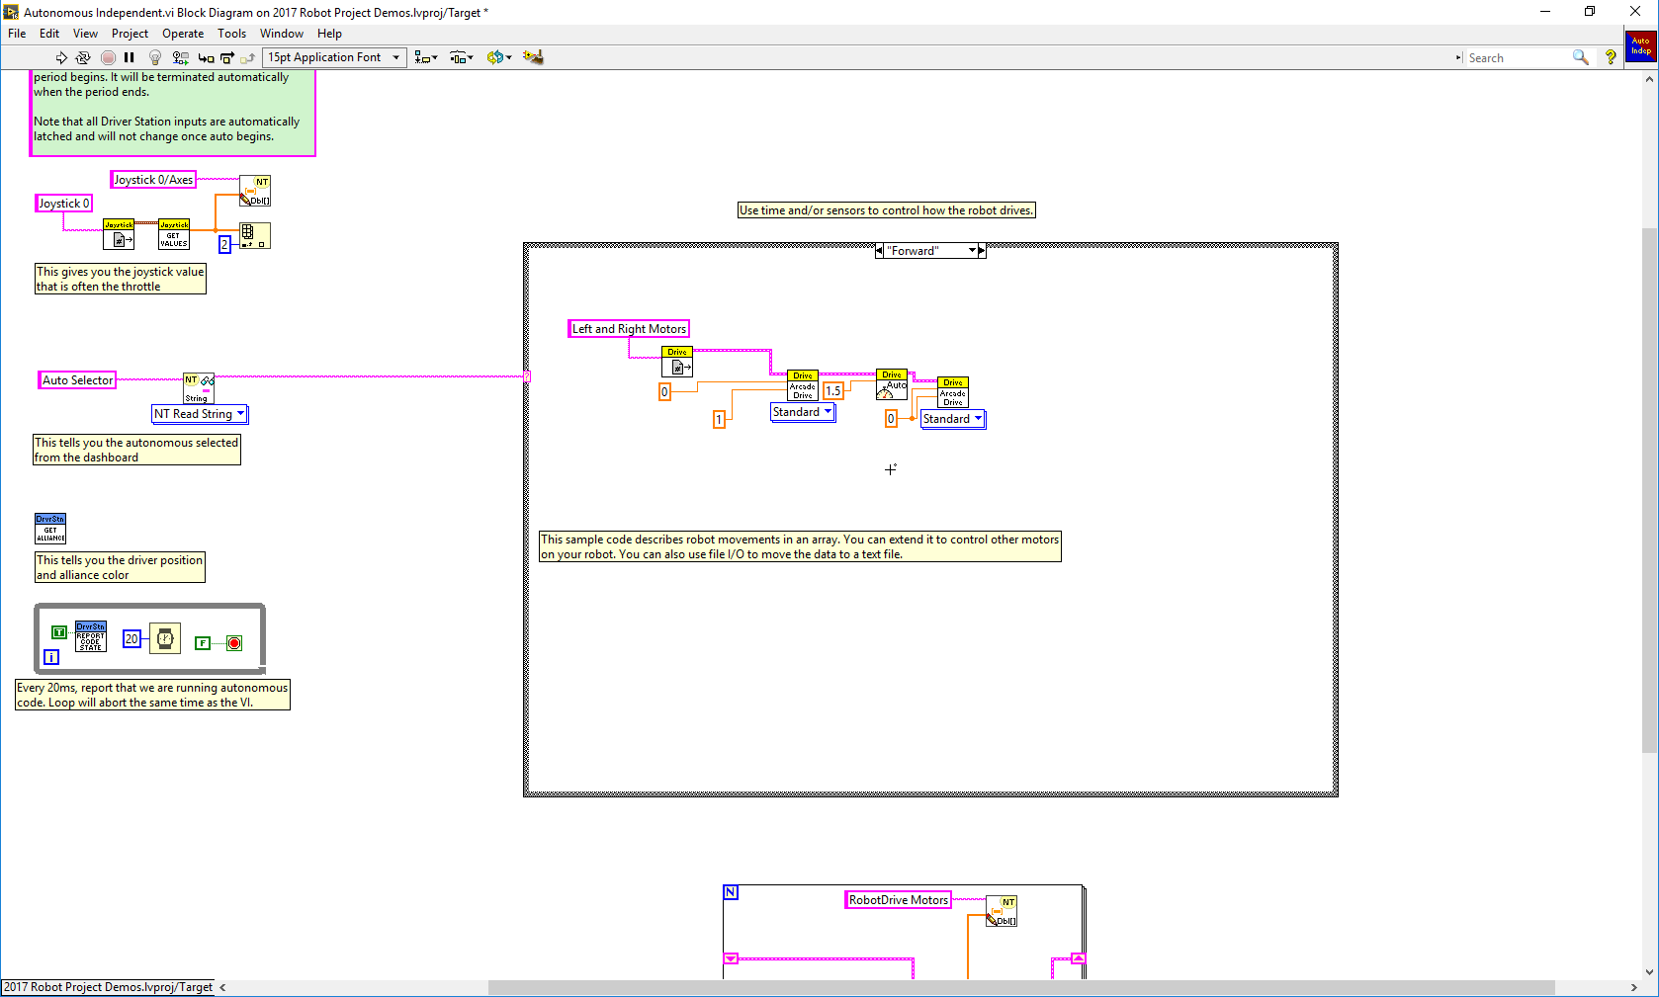Open the Distribute Objects dropdown
Screen dimensions: 1659x997
pos(462,57)
